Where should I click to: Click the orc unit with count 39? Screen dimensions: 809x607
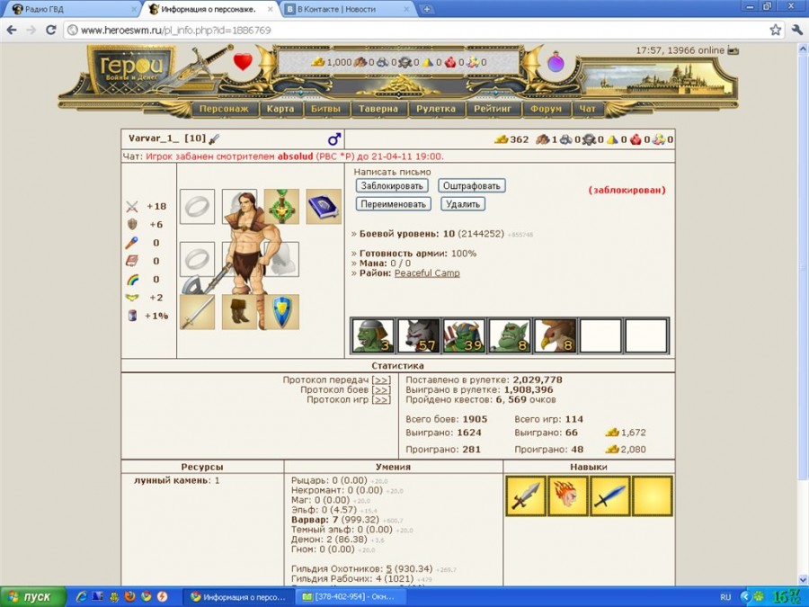pyautogui.click(x=464, y=336)
